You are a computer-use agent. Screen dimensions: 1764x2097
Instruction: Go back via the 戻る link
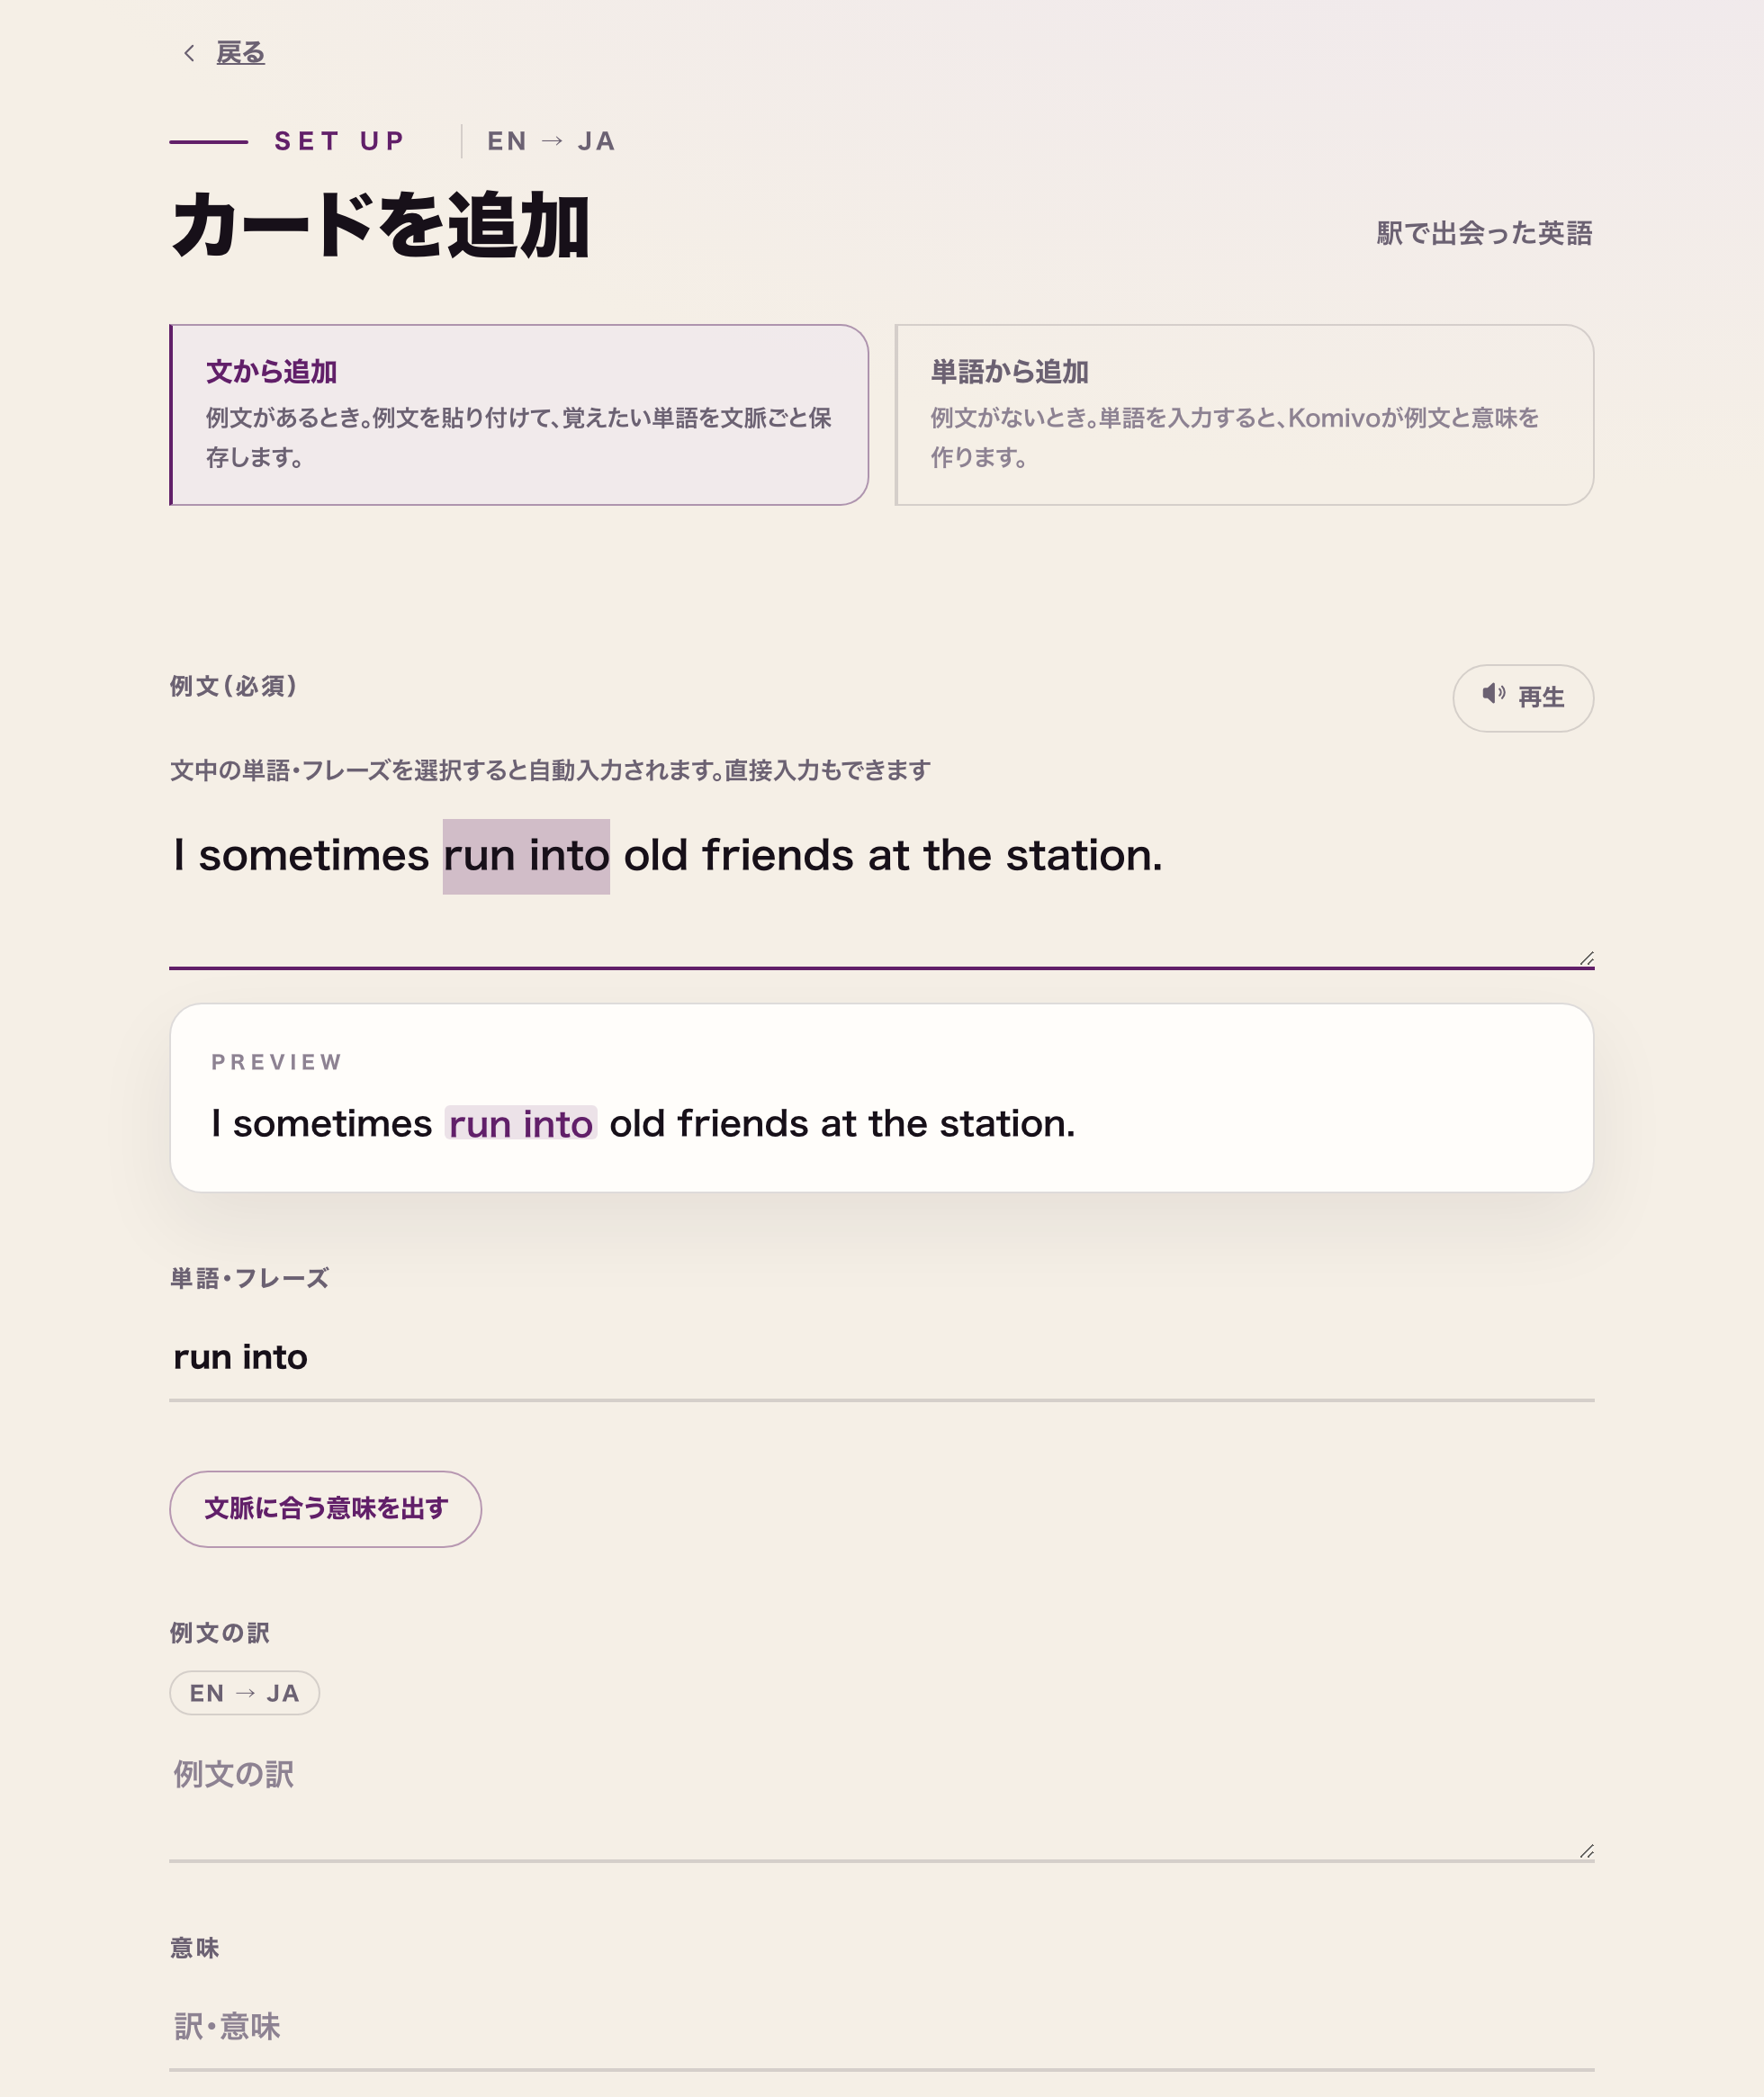241,53
